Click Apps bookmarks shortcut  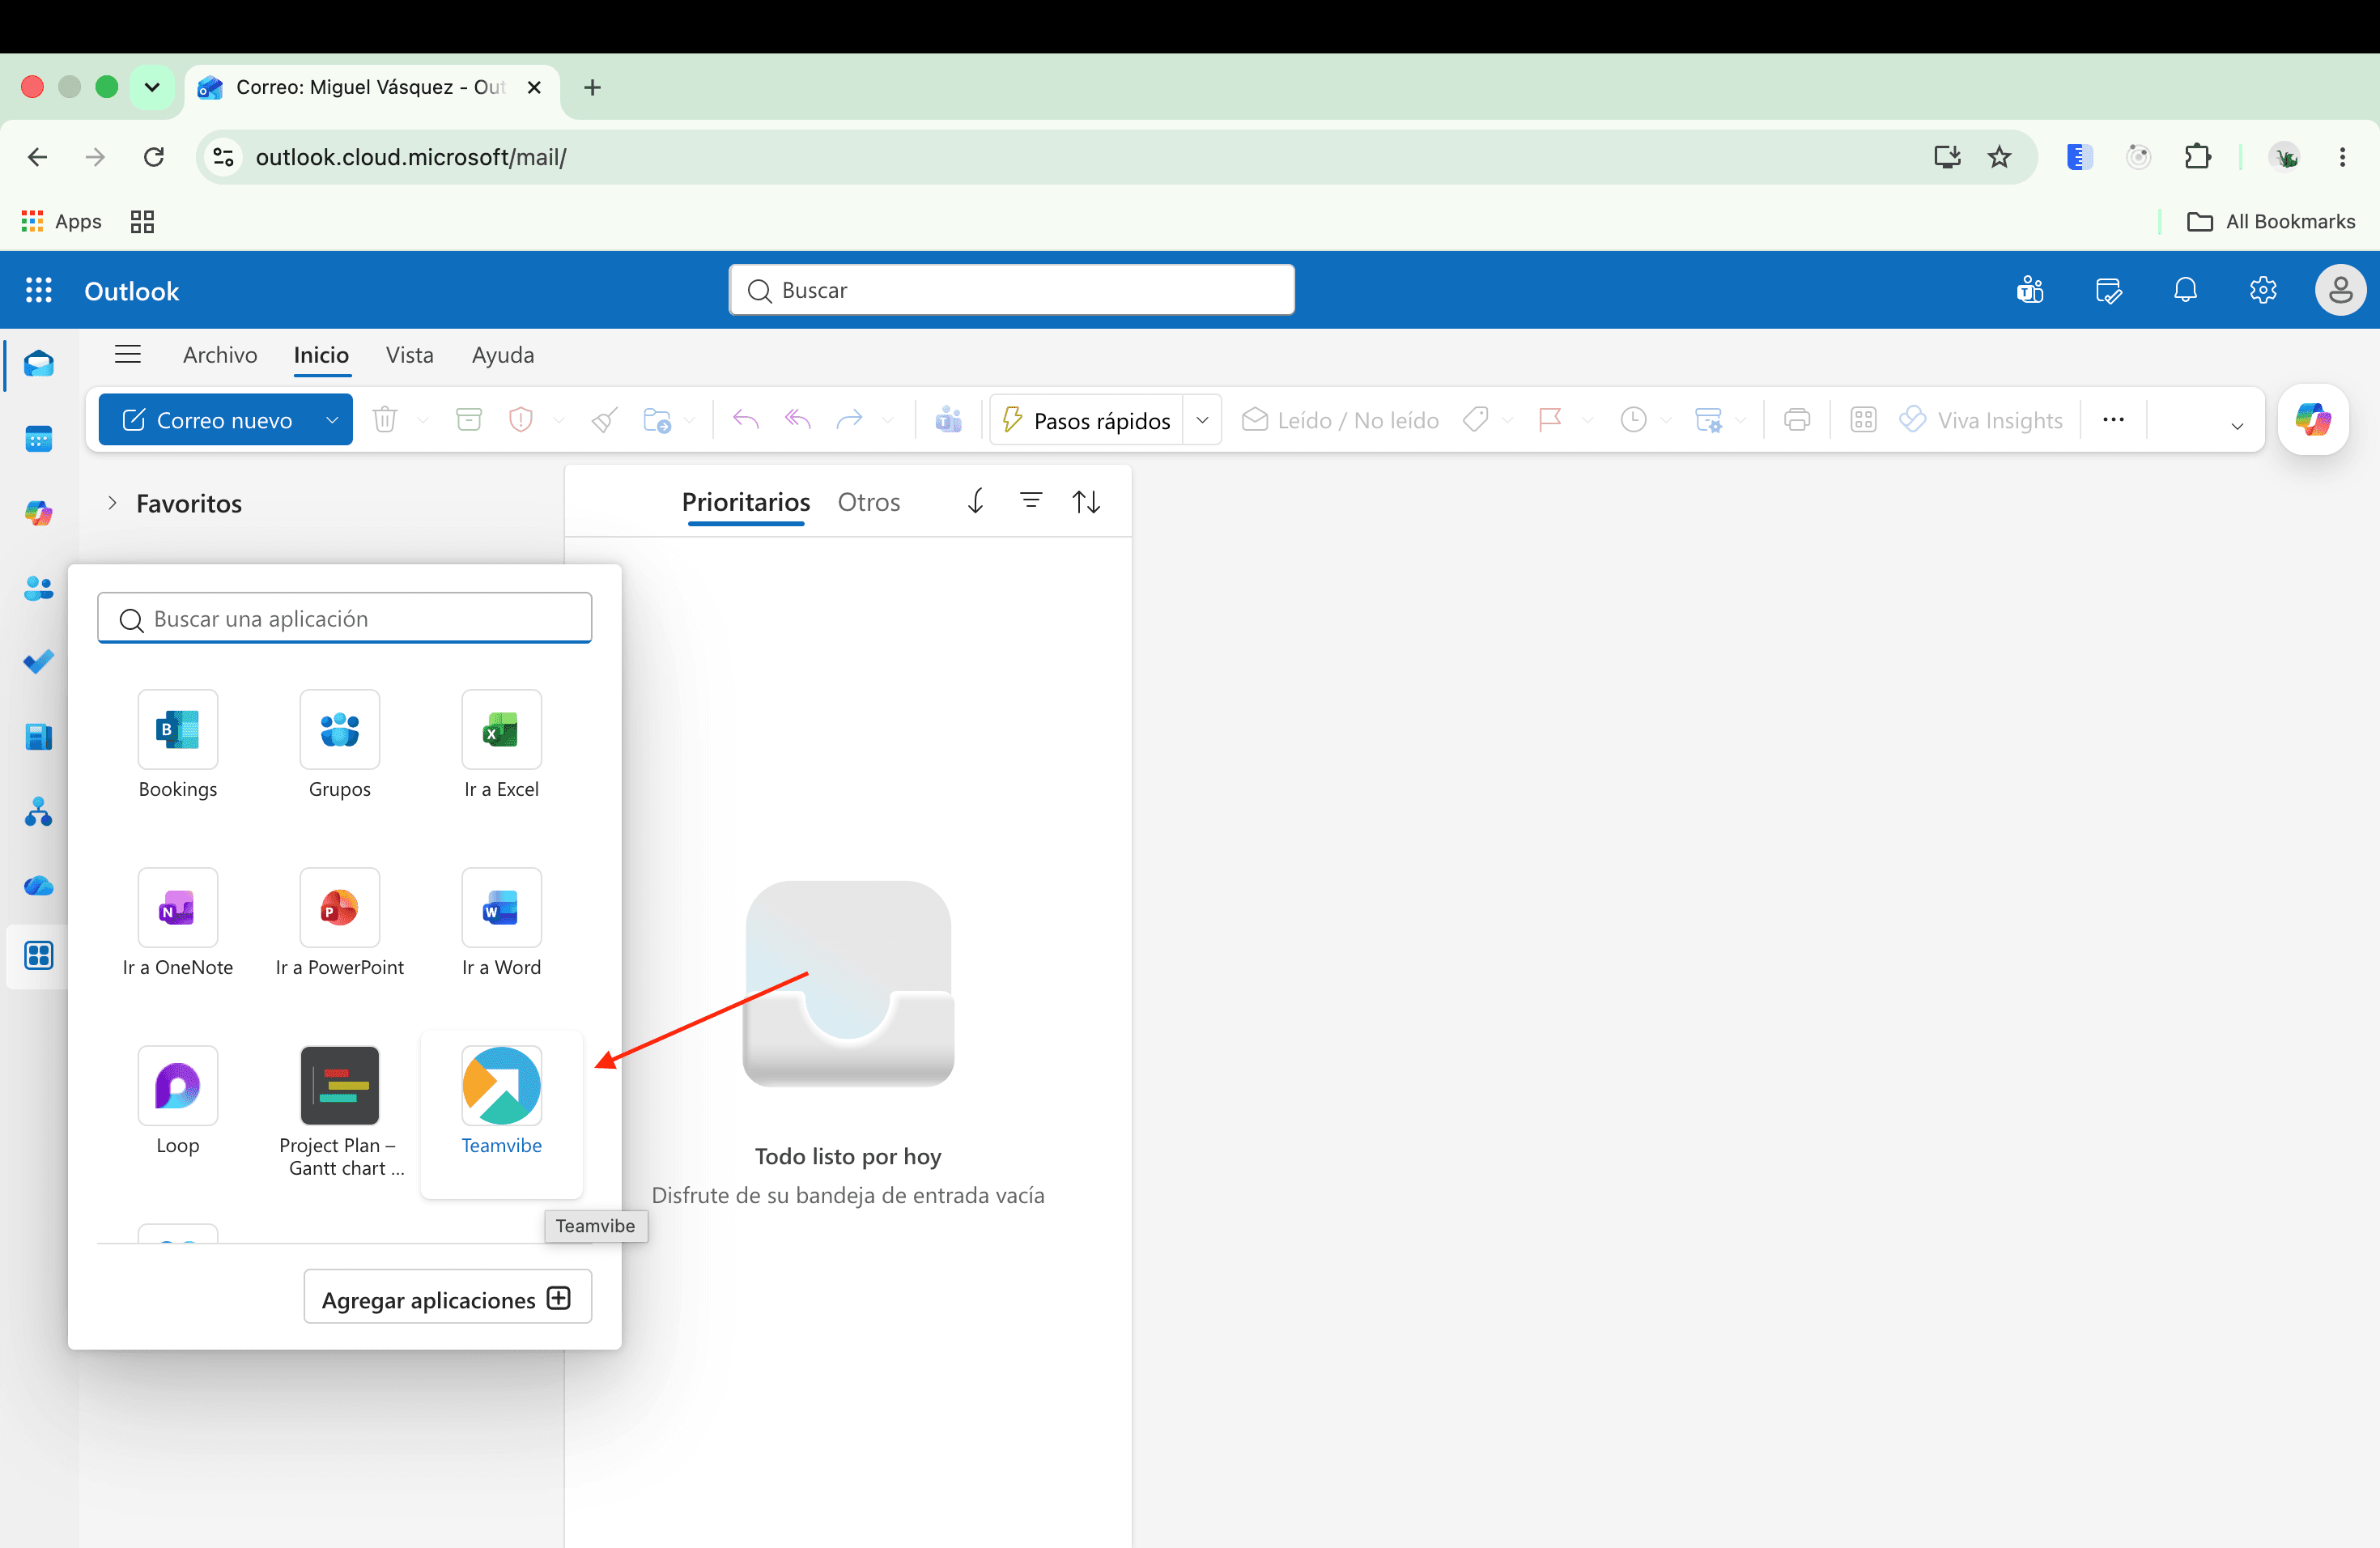[62, 221]
